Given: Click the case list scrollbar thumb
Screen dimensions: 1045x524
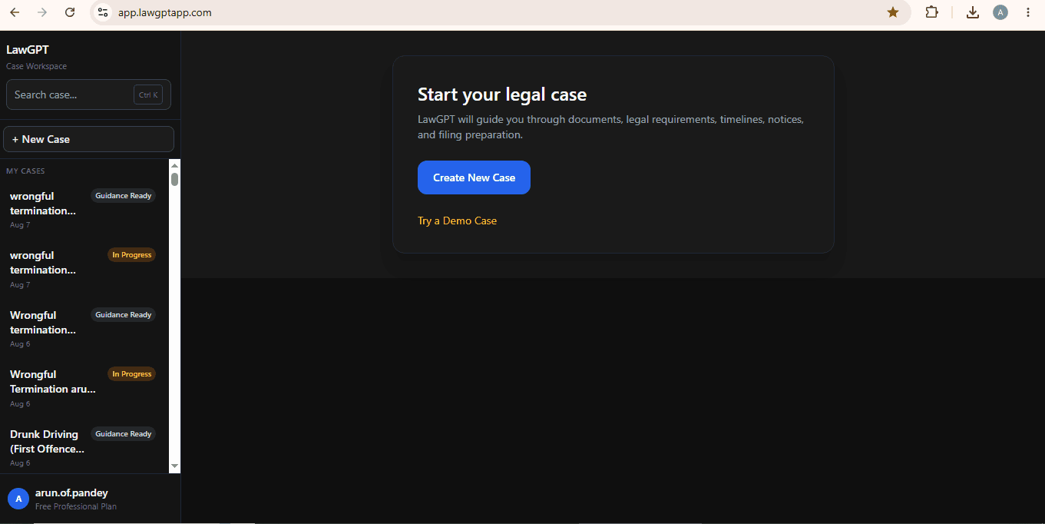Looking at the screenshot, I should tap(174, 179).
